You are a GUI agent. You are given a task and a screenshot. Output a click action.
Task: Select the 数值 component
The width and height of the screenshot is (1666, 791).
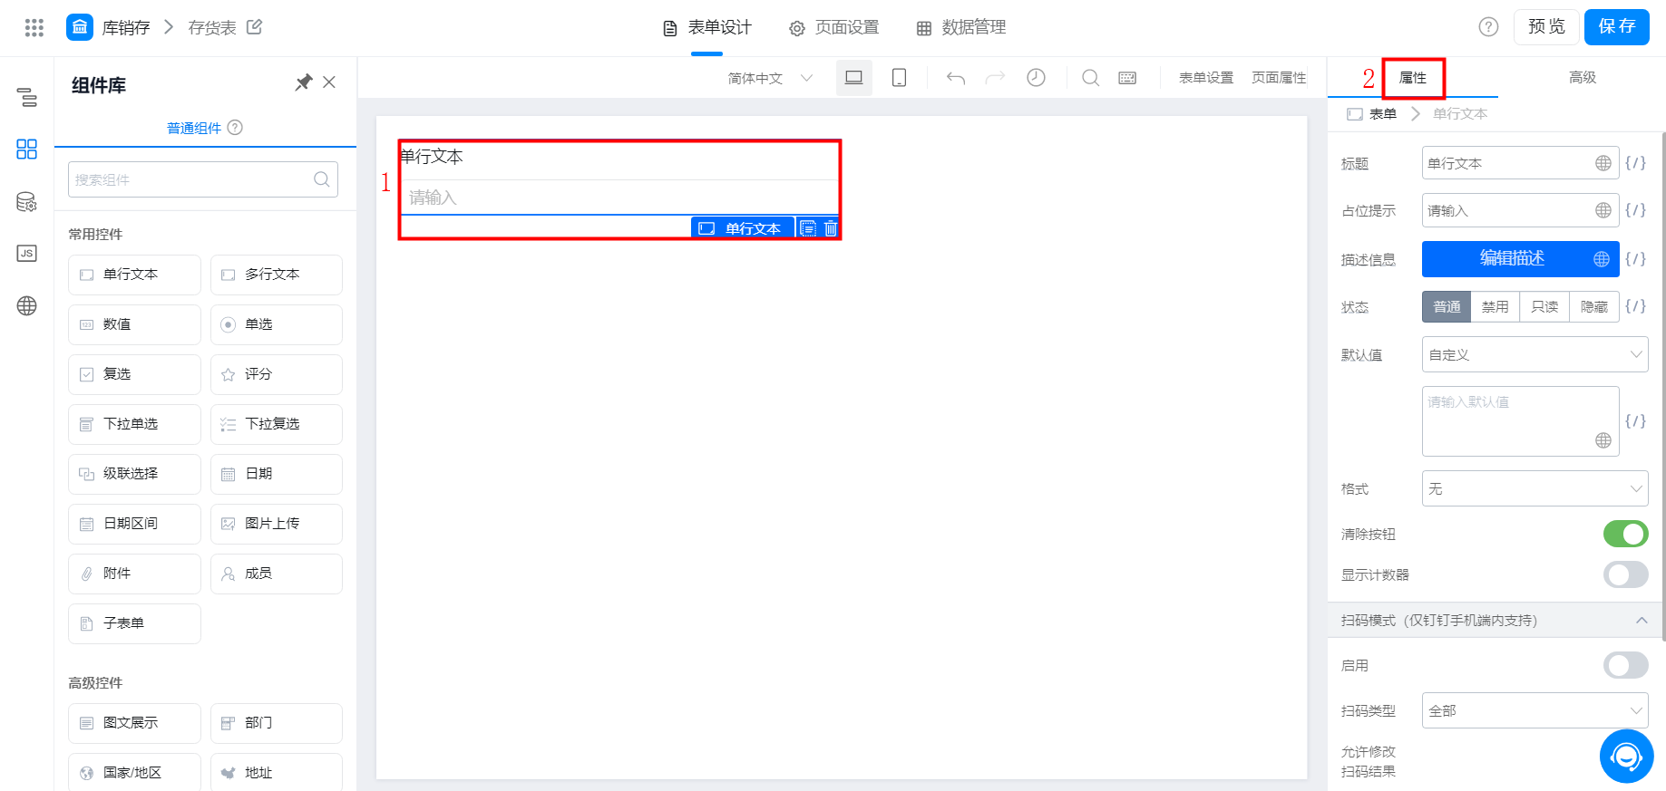click(134, 324)
